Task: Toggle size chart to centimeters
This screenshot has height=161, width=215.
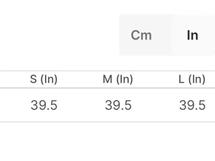Action: [141, 35]
